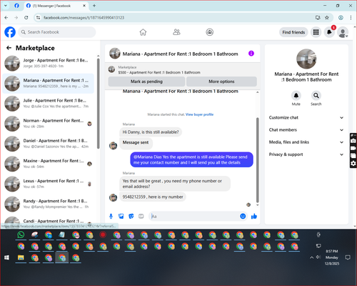Choose a GIF icon
The width and height of the screenshot is (357, 286).
tap(141, 216)
